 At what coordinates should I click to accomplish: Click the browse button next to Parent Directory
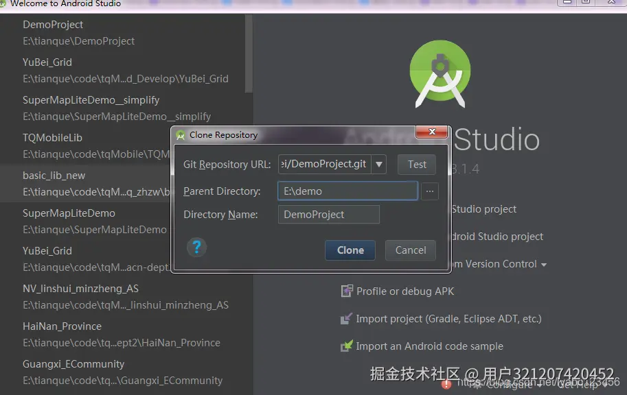pyautogui.click(x=429, y=191)
